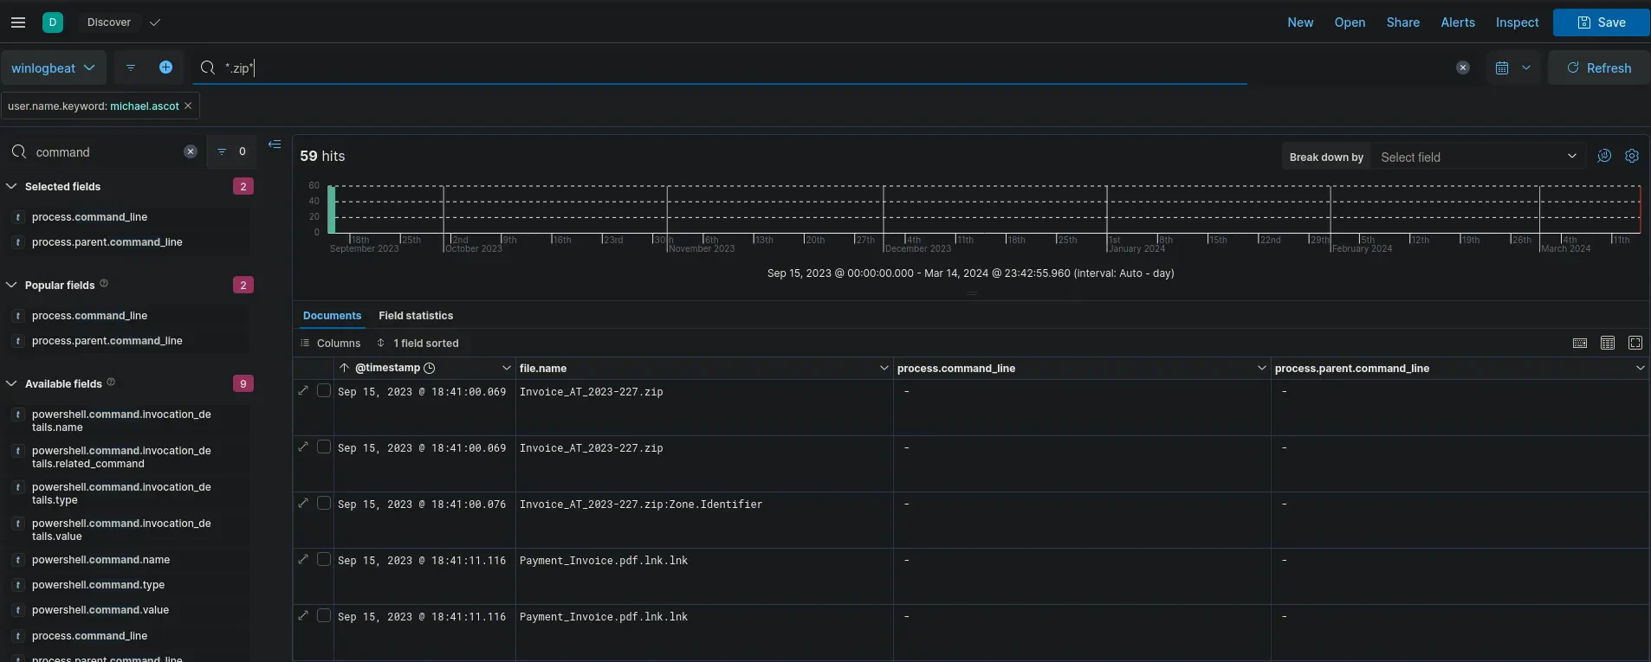Collapse the Selected fields section
The image size is (1651, 662).
[12, 186]
